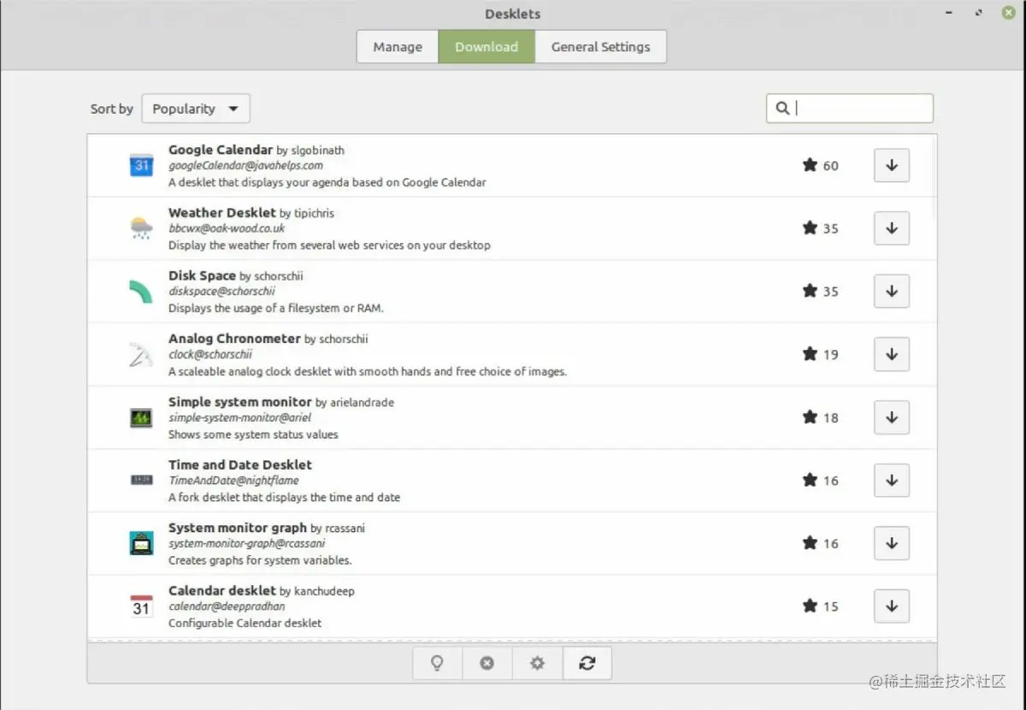Click the Analog Chronometer clock icon
The width and height of the screenshot is (1026, 710).
click(x=141, y=354)
